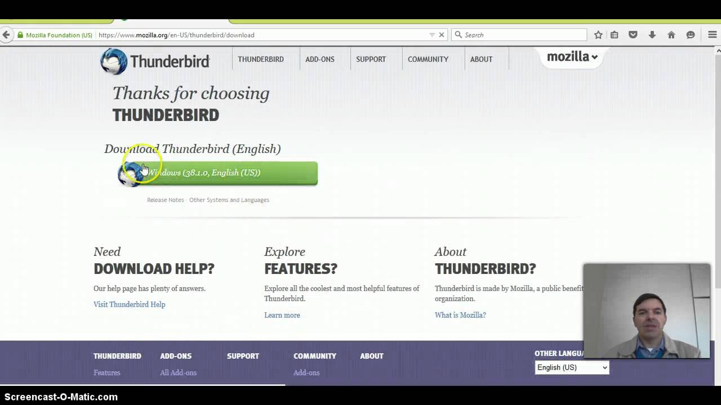Click the green Windows download button
Image resolution: width=721 pixels, height=405 pixels.
[x=217, y=173]
